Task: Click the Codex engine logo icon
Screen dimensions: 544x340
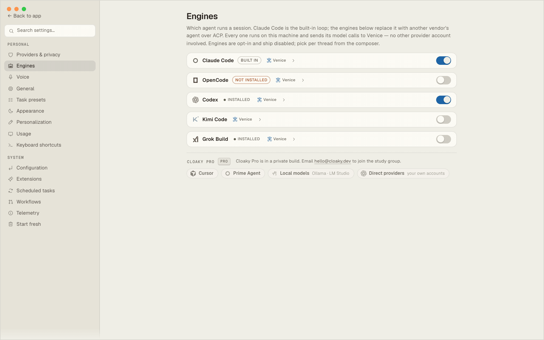Action: [x=195, y=100]
